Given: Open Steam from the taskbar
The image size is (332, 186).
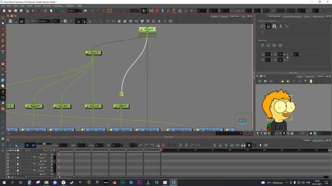Looking at the screenshot, I should (72, 182).
